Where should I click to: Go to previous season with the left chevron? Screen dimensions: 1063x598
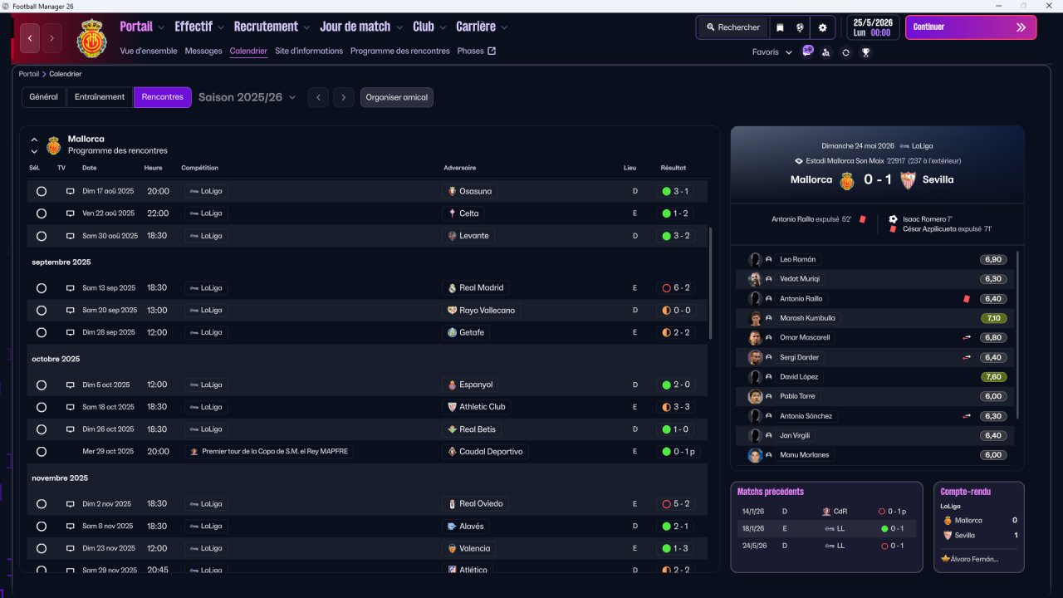point(318,97)
